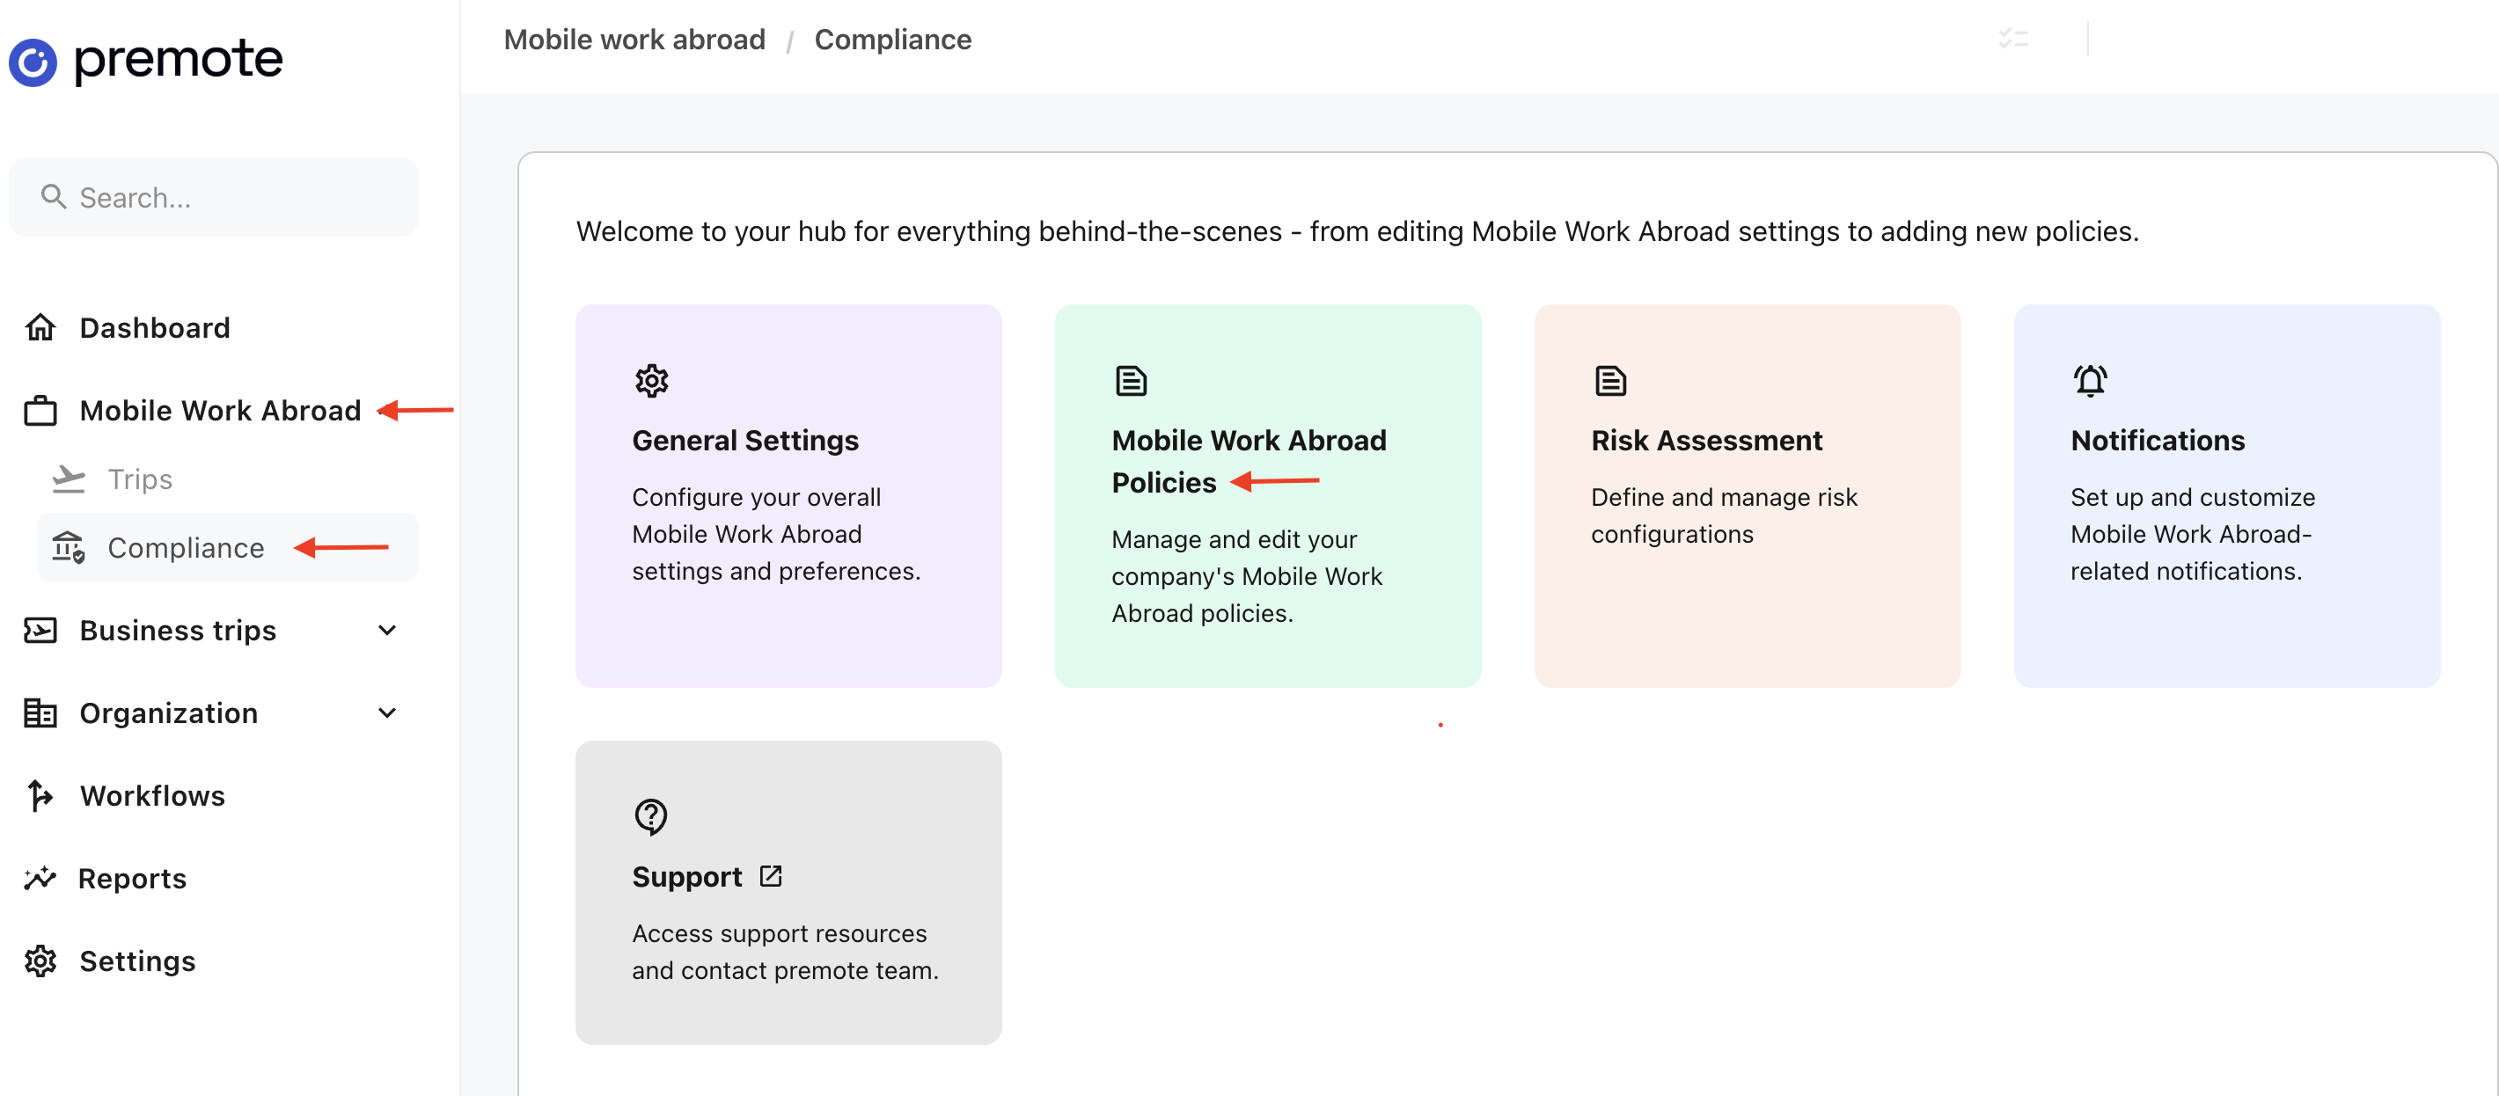Click the premote logo icon
This screenshot has height=1096, width=2499.
(33, 62)
